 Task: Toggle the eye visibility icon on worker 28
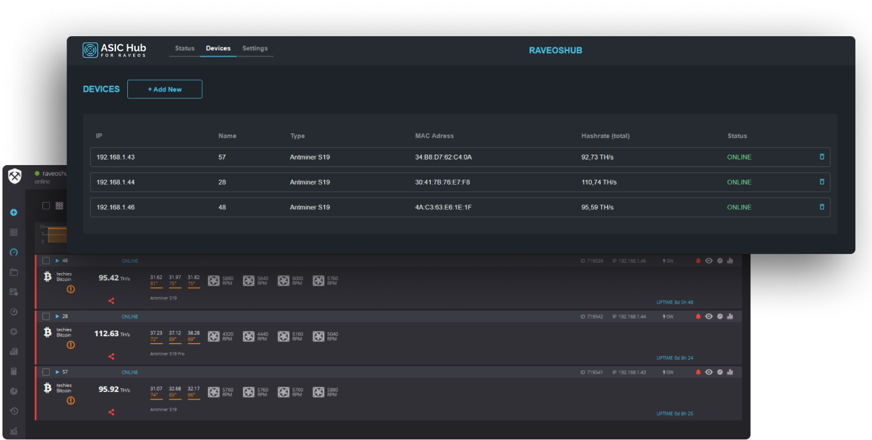[709, 317]
